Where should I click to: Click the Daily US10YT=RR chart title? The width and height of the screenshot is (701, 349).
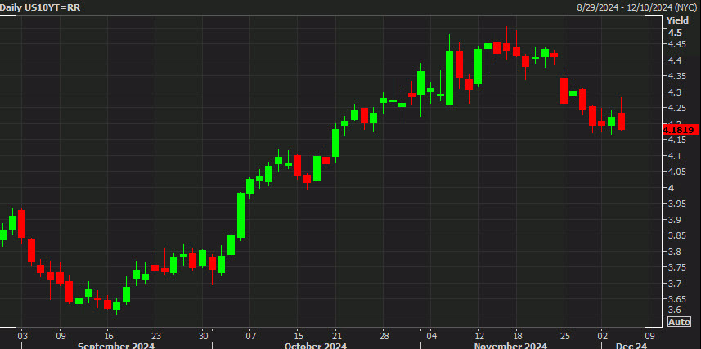coord(41,7)
